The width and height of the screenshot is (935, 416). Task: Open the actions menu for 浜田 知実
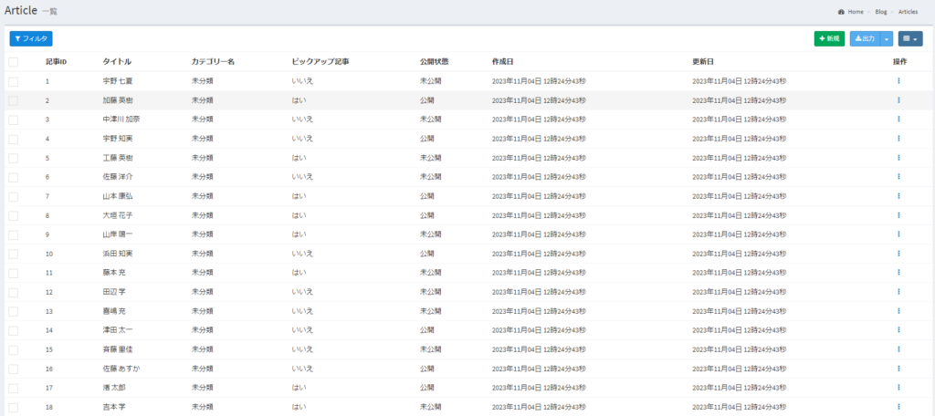898,254
